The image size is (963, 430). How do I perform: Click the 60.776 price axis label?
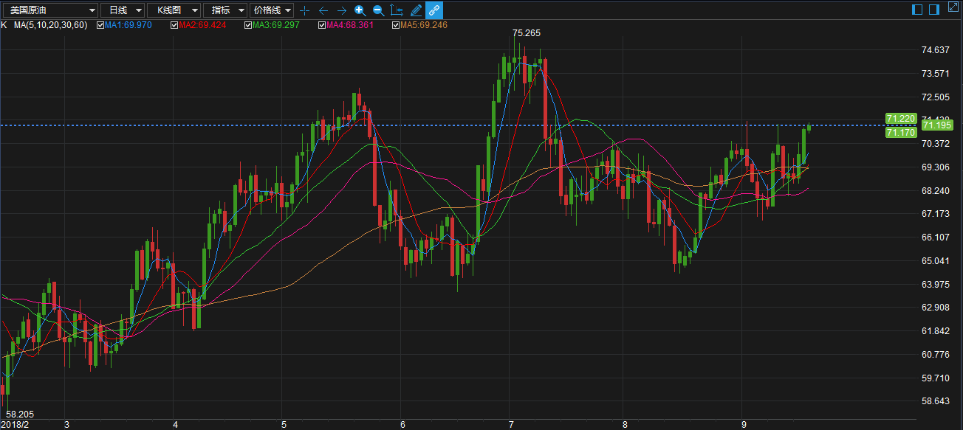[x=936, y=355]
